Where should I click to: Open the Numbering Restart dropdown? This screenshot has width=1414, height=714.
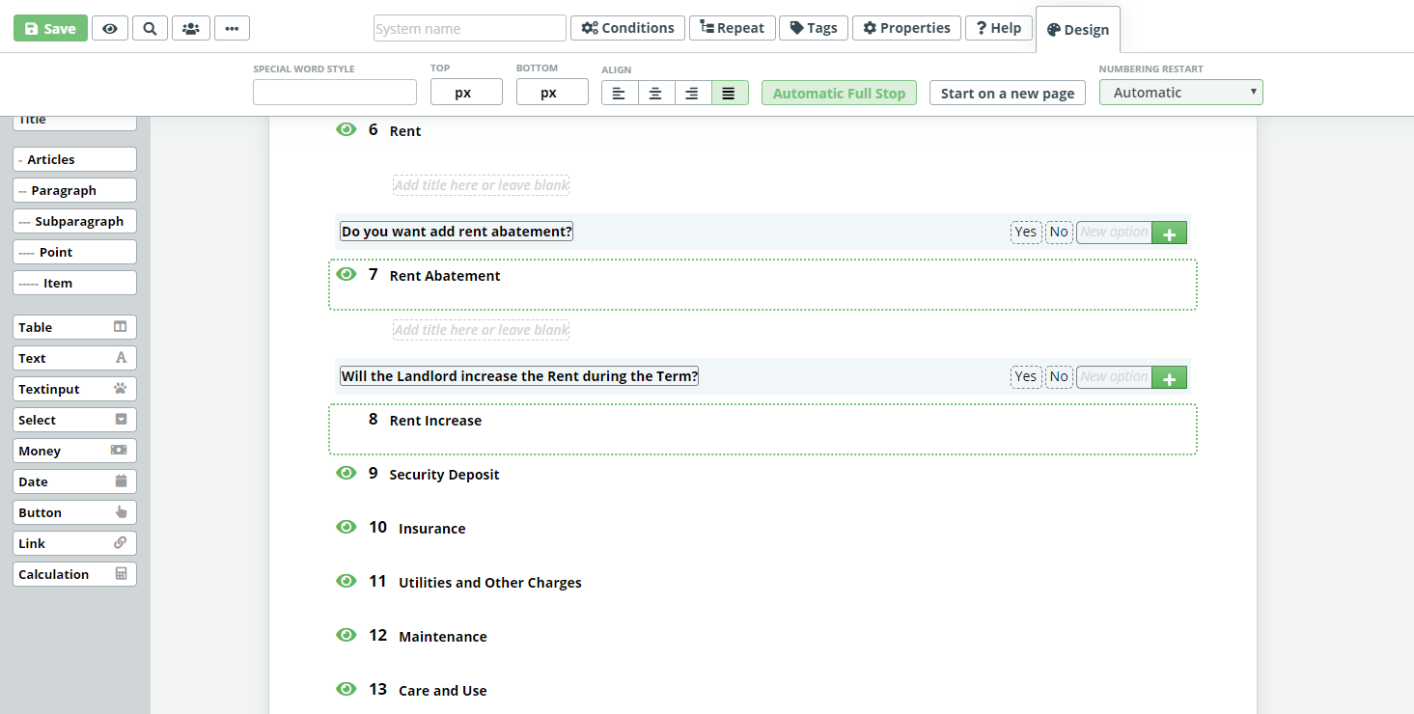1181,93
